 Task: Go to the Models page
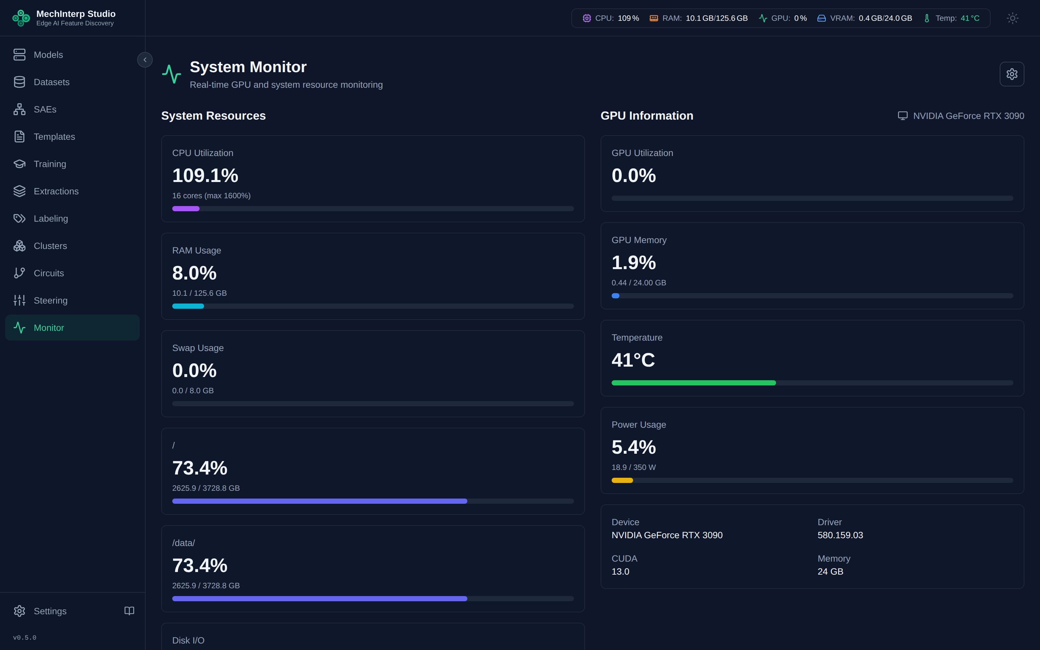[72, 55]
